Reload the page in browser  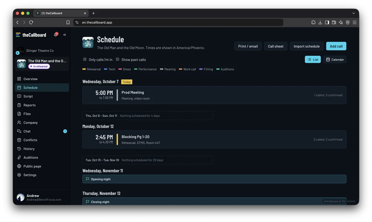(31, 22)
